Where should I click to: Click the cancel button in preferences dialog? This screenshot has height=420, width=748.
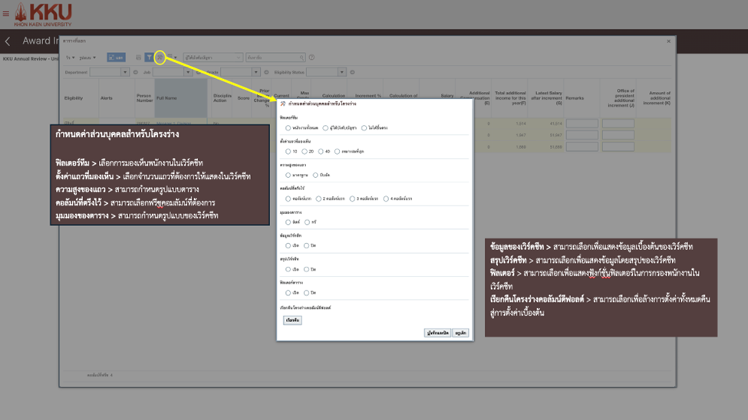click(x=460, y=333)
